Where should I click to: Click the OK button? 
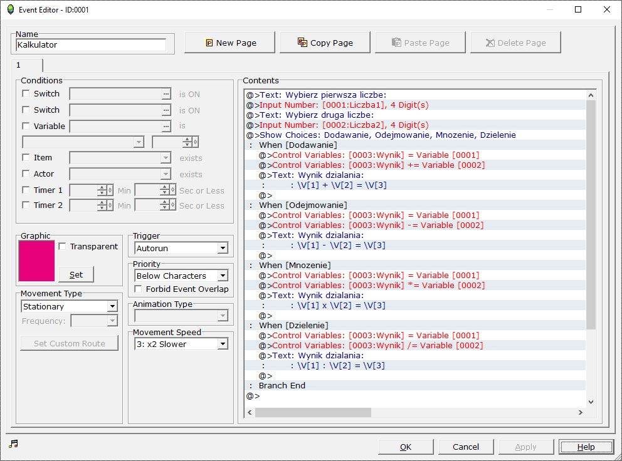click(x=406, y=447)
